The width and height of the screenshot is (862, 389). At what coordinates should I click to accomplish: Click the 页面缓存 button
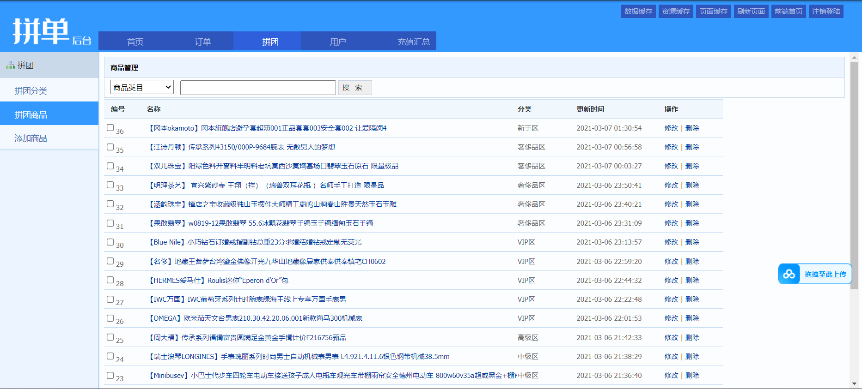713,12
